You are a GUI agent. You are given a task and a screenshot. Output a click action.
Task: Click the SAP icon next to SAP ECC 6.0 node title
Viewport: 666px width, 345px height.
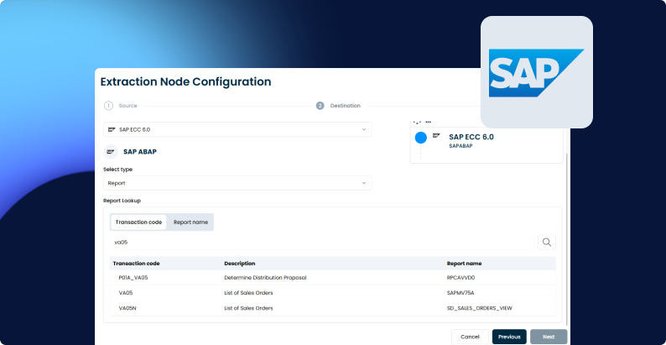[x=436, y=135]
